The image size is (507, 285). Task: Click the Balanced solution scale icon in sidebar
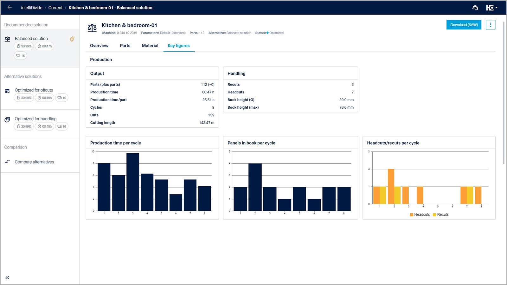(x=8, y=39)
